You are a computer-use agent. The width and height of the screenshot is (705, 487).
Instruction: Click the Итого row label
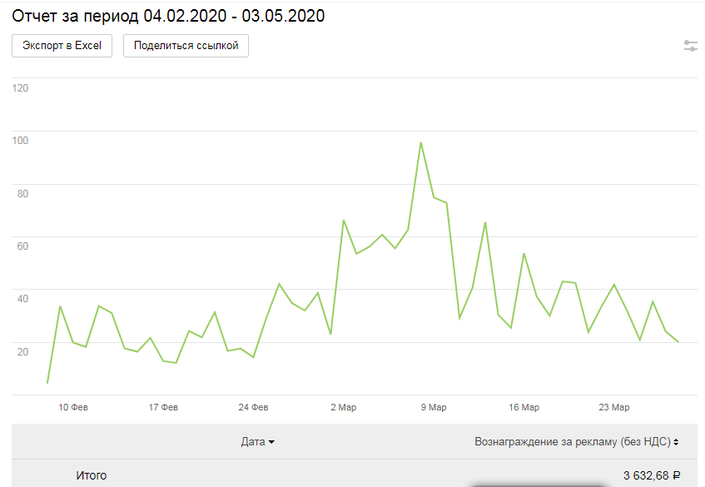pyautogui.click(x=92, y=476)
